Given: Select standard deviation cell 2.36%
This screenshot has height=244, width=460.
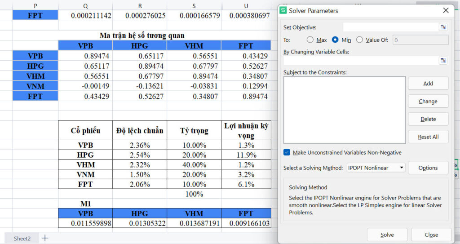Looking at the screenshot, I should point(140,145).
